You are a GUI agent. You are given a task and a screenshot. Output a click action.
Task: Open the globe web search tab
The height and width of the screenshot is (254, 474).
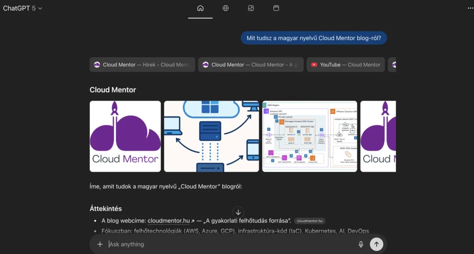[x=225, y=8]
